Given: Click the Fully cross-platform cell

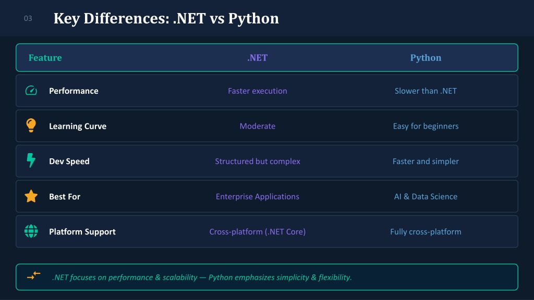Looking at the screenshot, I should point(426,232).
